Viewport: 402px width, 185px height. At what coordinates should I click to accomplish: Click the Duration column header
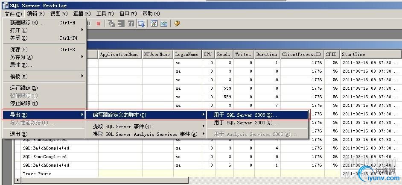(x=268, y=54)
